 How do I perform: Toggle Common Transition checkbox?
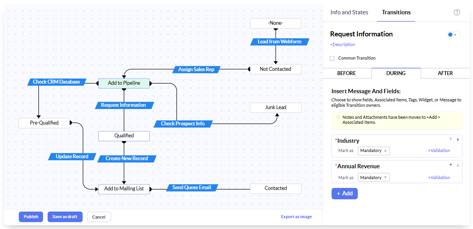coord(332,58)
